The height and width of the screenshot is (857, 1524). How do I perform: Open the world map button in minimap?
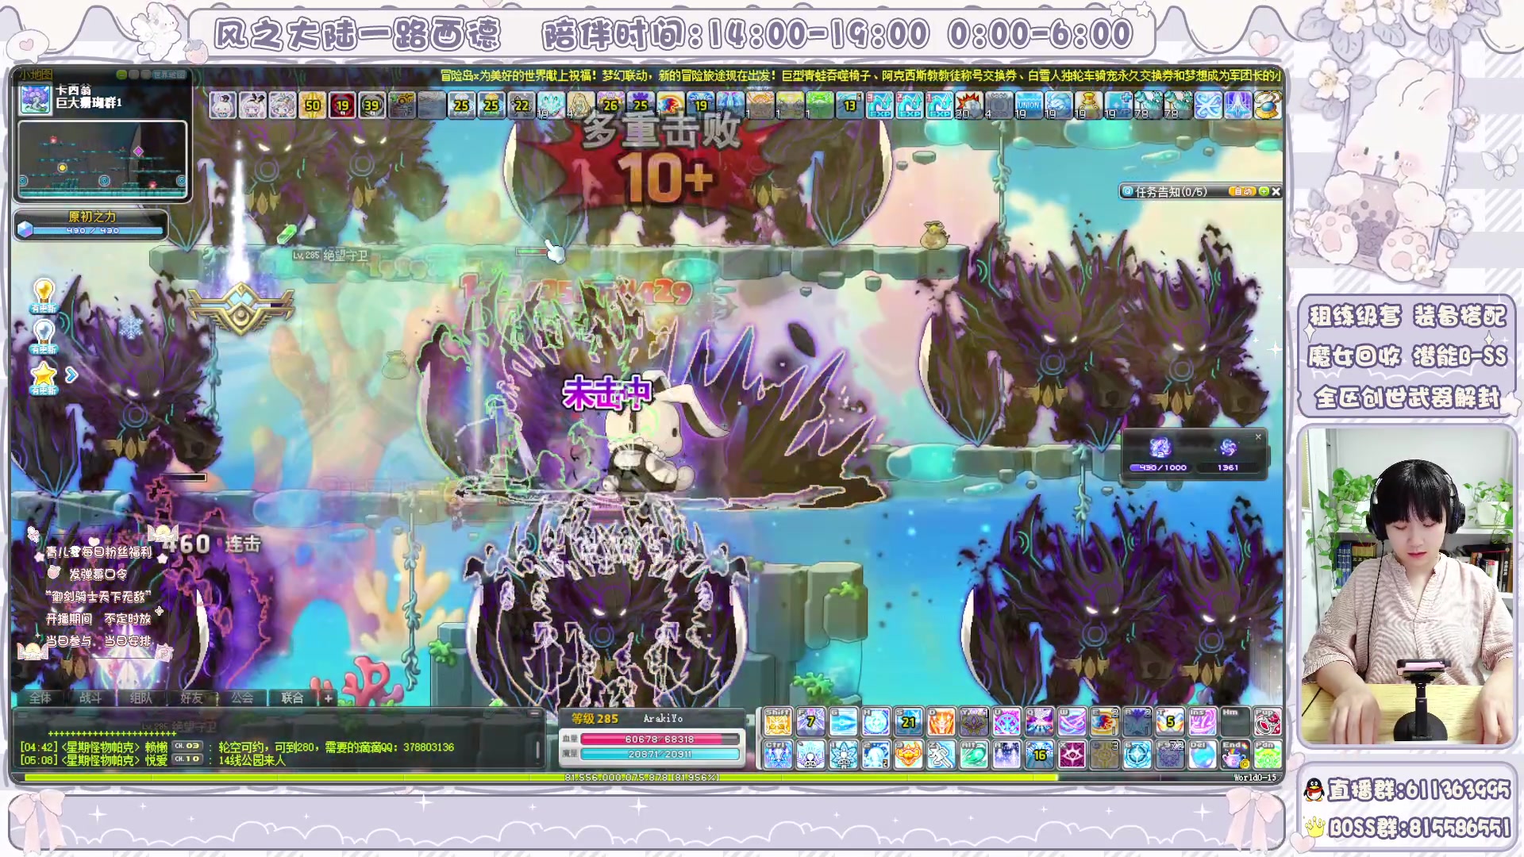[167, 75]
